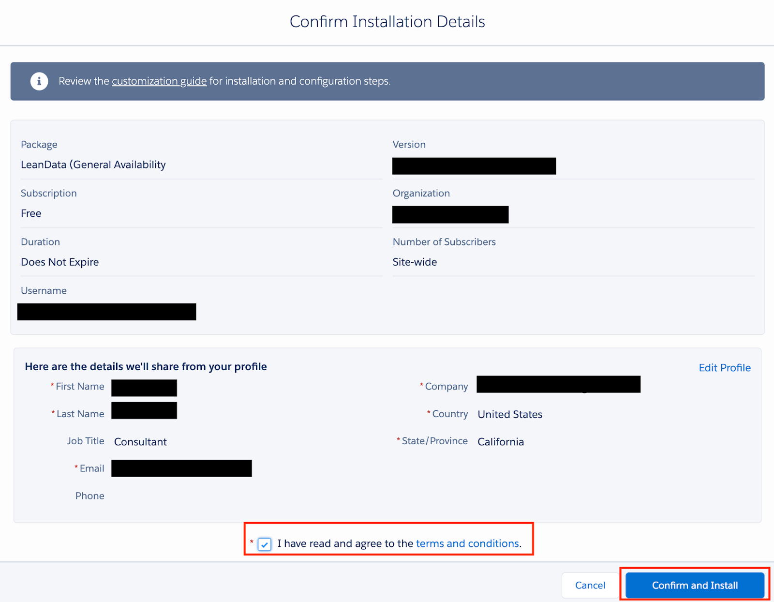Click the Consultant job title value
Image resolution: width=774 pixels, height=602 pixels.
coord(140,442)
